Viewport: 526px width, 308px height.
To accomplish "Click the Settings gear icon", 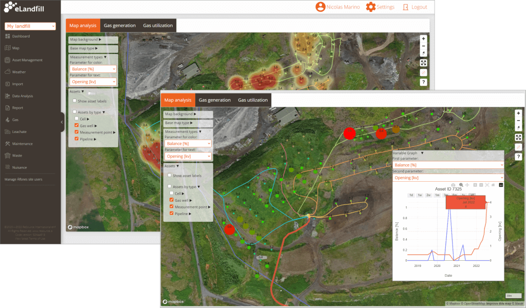I will point(371,7).
